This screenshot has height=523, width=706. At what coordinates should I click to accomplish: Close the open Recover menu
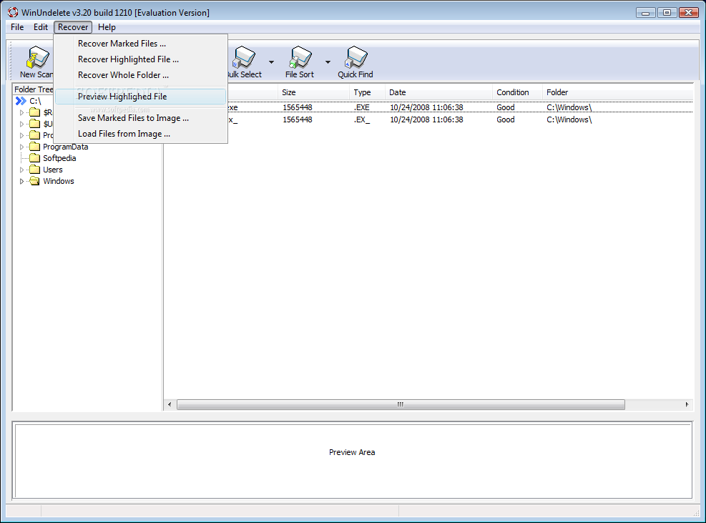tap(73, 27)
